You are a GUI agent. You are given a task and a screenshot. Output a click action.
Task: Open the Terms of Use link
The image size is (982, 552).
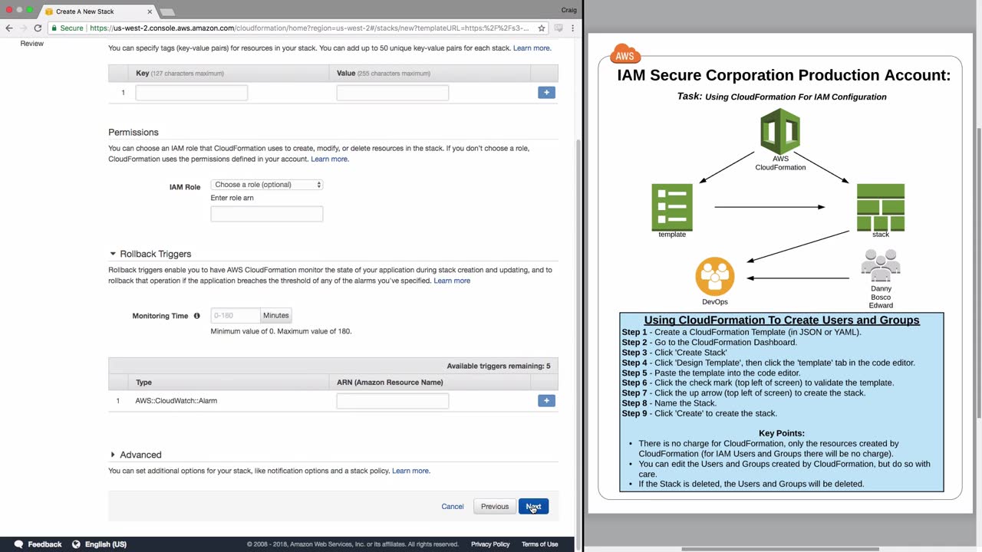point(540,544)
